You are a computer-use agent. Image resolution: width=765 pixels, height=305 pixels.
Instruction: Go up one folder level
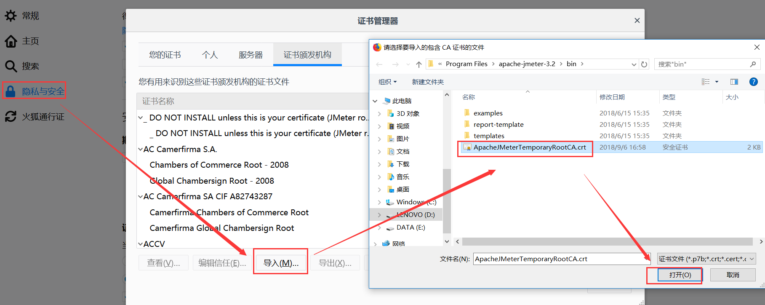pos(418,64)
